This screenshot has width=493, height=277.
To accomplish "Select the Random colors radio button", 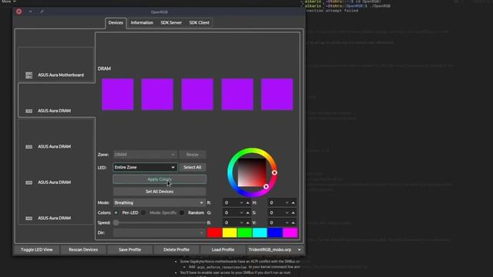I will click(x=182, y=213).
